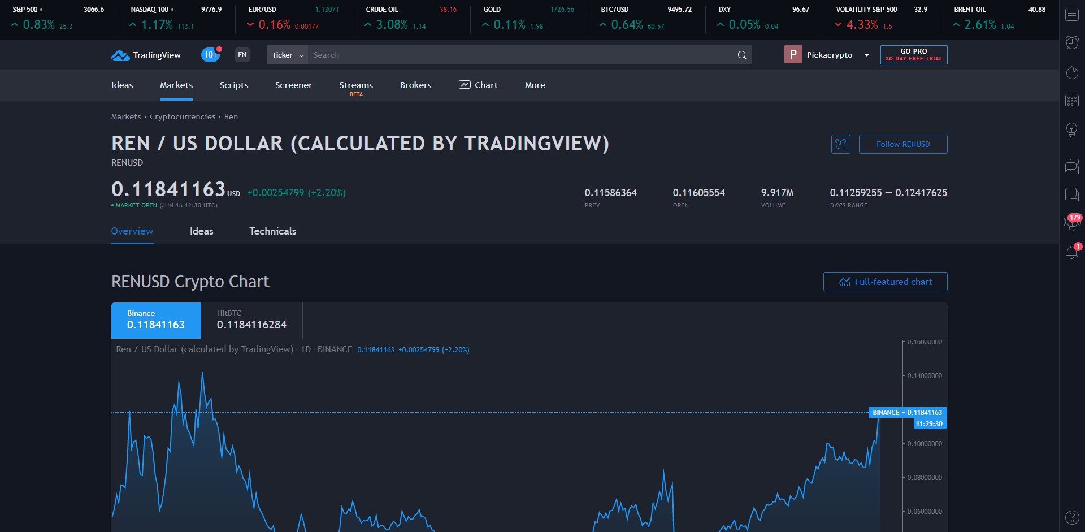Image resolution: width=1085 pixels, height=532 pixels.
Task: Click the main price 0.11841163
Action: (168, 189)
